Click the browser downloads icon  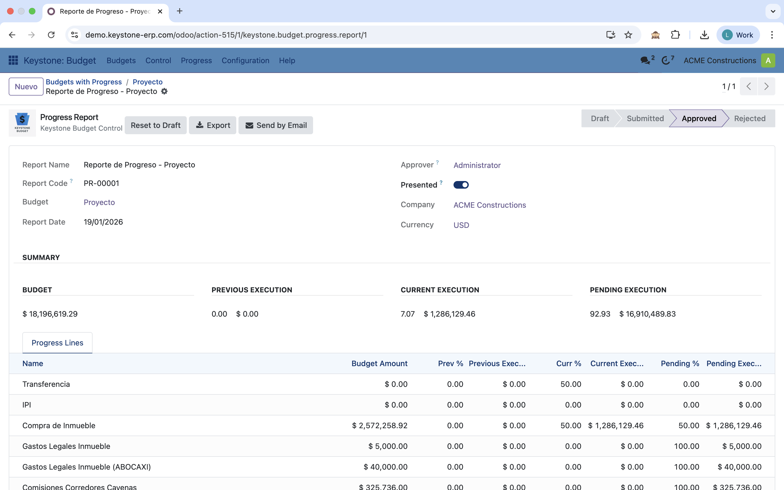click(704, 35)
